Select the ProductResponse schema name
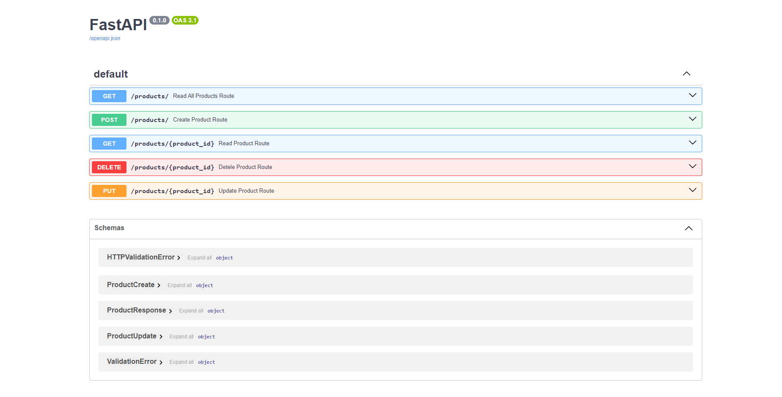This screenshot has width=782, height=397. (136, 310)
